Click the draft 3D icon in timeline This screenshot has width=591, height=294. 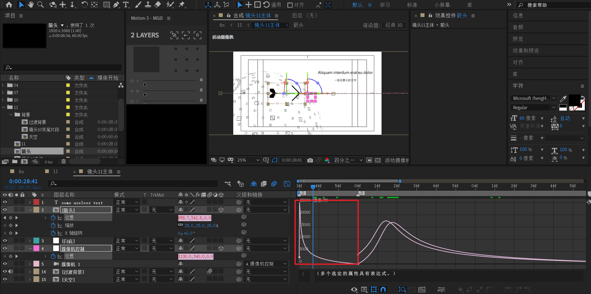coord(240,184)
